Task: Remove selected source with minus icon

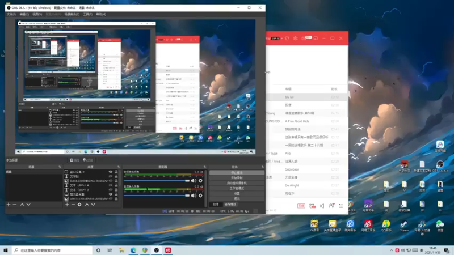Action: 73,205
